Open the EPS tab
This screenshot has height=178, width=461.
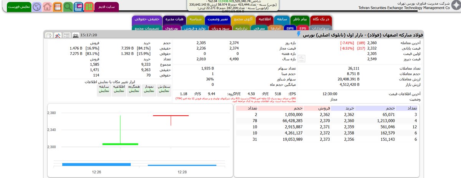click(303, 28)
